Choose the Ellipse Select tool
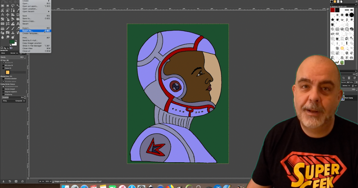This screenshot has width=358, height=188. point(7,6)
